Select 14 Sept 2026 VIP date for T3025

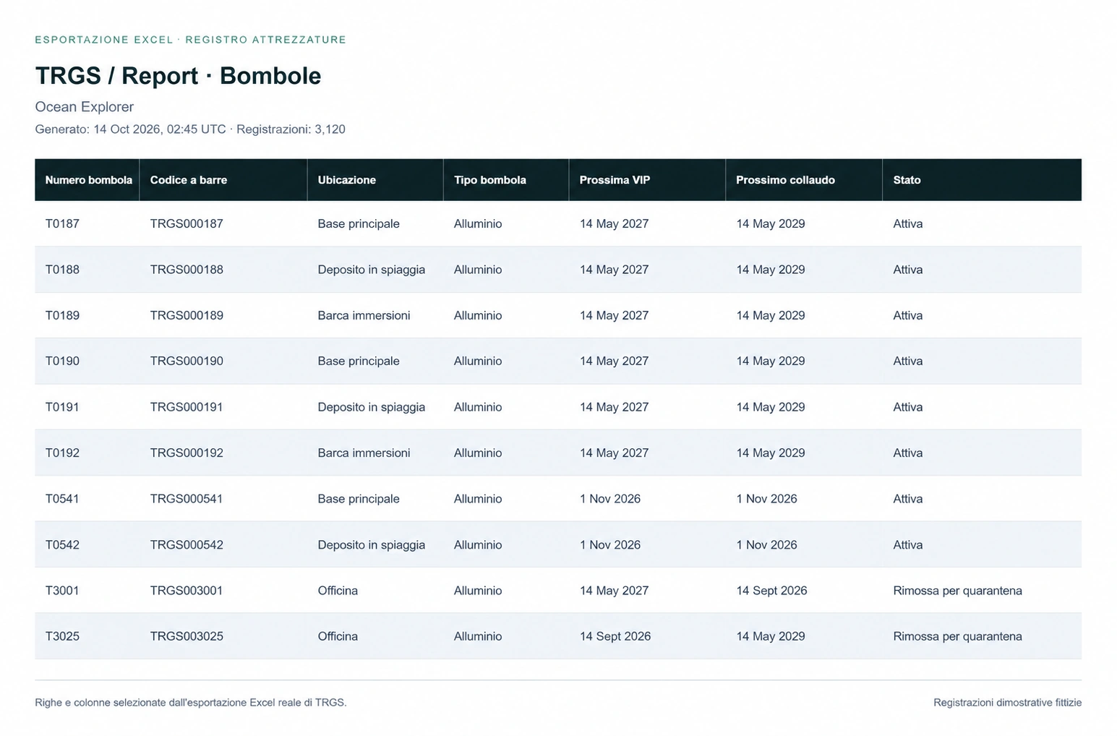tap(615, 637)
